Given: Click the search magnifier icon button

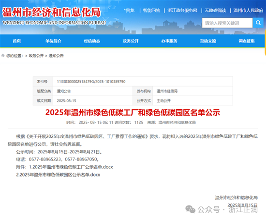Looking at the screenshot, I should [258, 23].
